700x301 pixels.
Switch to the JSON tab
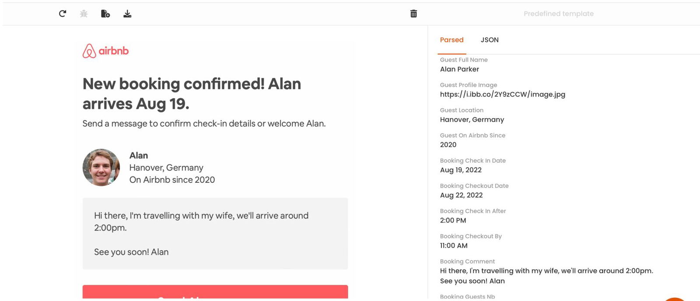point(490,40)
